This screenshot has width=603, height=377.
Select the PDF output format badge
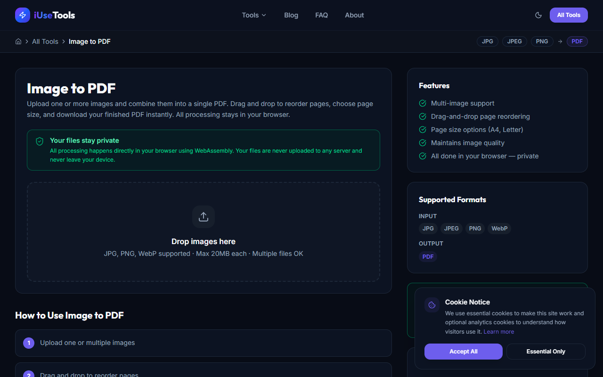[x=428, y=256]
